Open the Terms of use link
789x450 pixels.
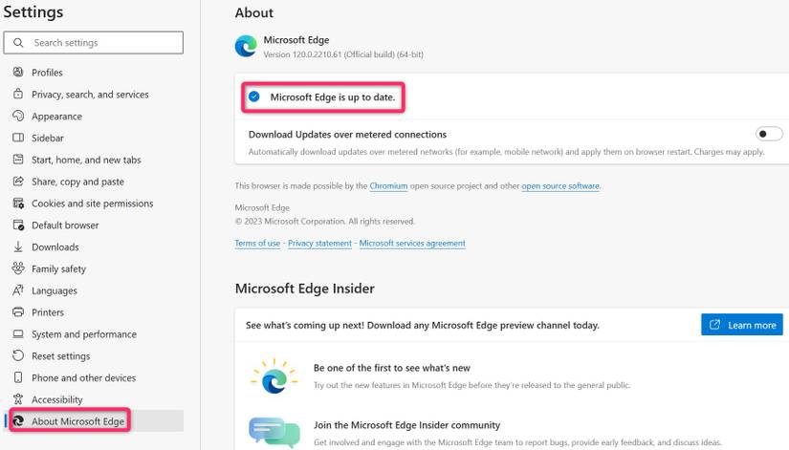coord(257,244)
